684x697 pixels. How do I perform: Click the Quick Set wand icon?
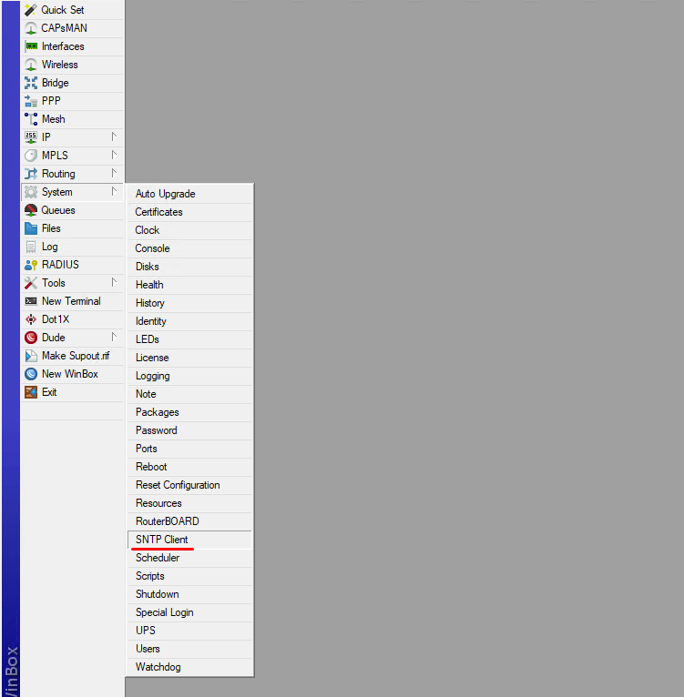tap(31, 10)
